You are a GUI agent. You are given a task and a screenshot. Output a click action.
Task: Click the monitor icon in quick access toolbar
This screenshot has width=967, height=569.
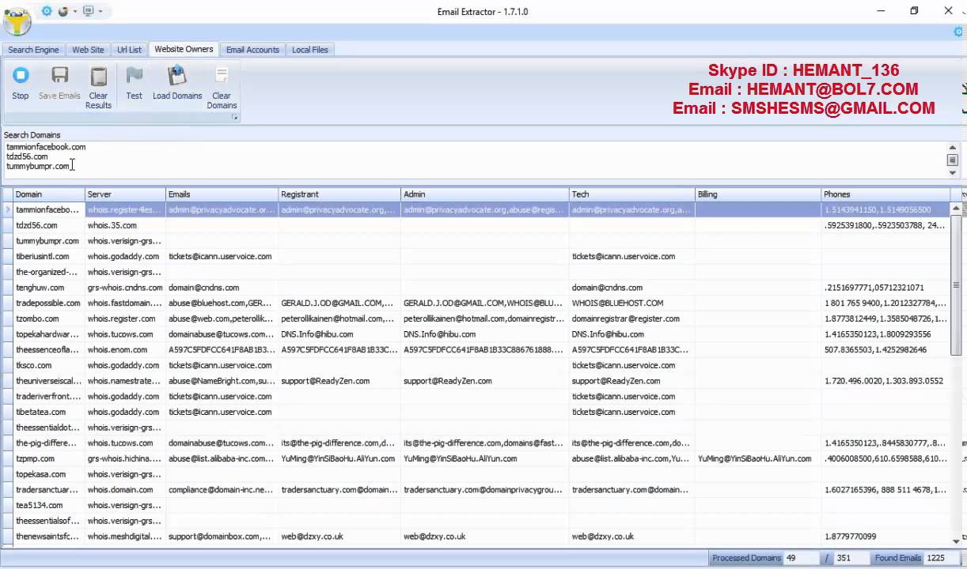89,11
